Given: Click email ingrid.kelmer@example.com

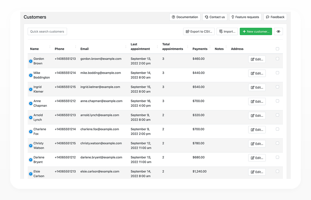Looking at the screenshot, I should pyautogui.click(x=100, y=87).
